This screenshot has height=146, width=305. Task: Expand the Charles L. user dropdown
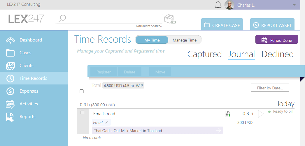(x=294, y=5)
